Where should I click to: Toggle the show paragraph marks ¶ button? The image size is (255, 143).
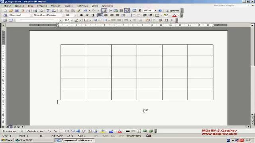(x=140, y=11)
